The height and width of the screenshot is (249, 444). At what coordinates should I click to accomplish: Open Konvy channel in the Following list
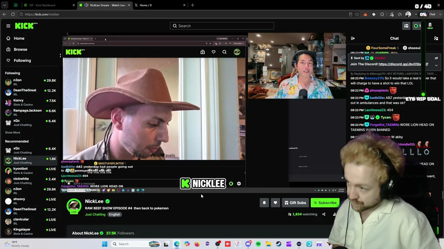[31, 102]
